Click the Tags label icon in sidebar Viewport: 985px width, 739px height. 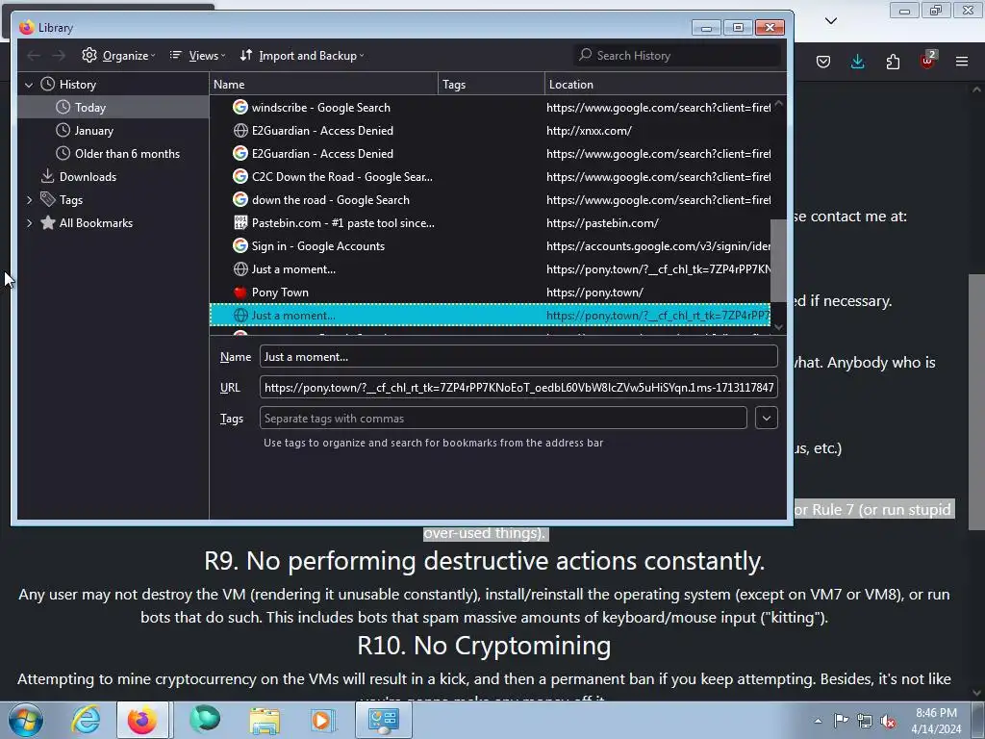tap(48, 199)
